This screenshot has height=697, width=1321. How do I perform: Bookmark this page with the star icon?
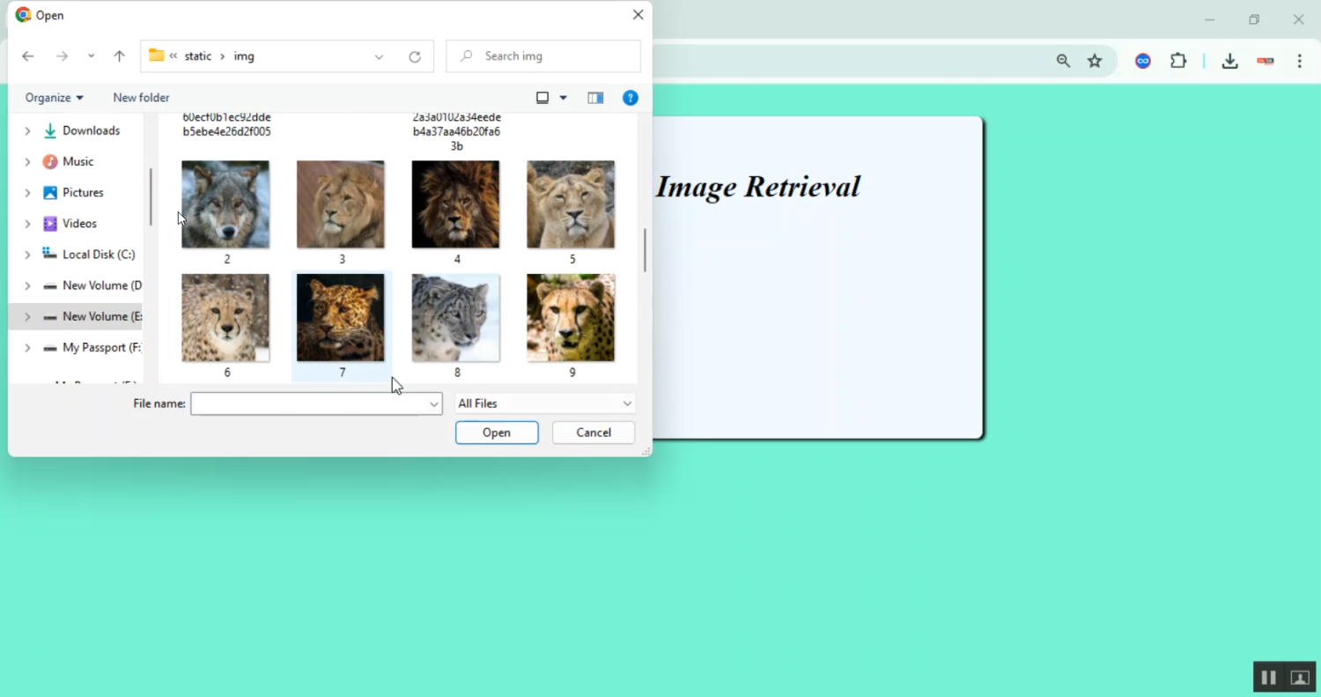point(1095,61)
